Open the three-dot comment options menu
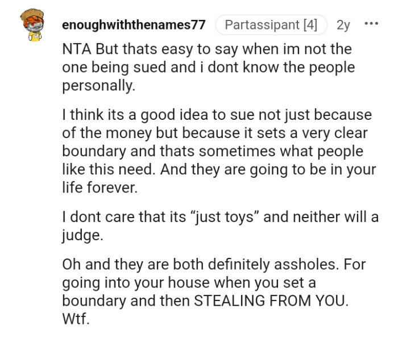Screen dimensions: 398x338 (x=371, y=25)
